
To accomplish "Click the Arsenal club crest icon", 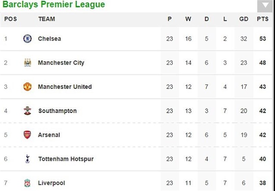I will (27, 135).
